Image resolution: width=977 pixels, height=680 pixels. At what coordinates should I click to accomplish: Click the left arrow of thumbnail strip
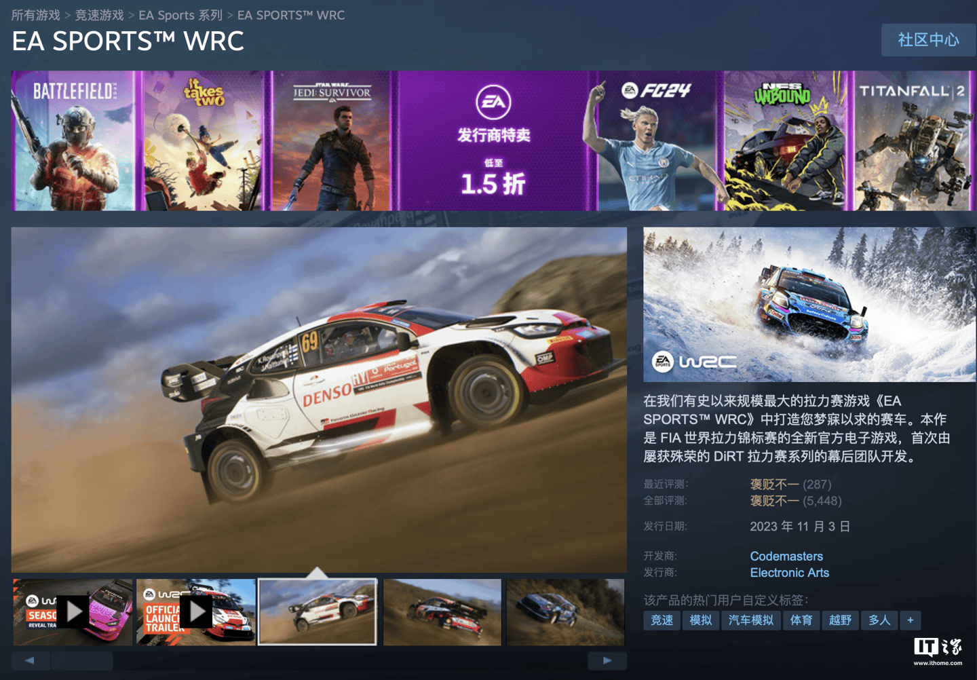(30, 660)
